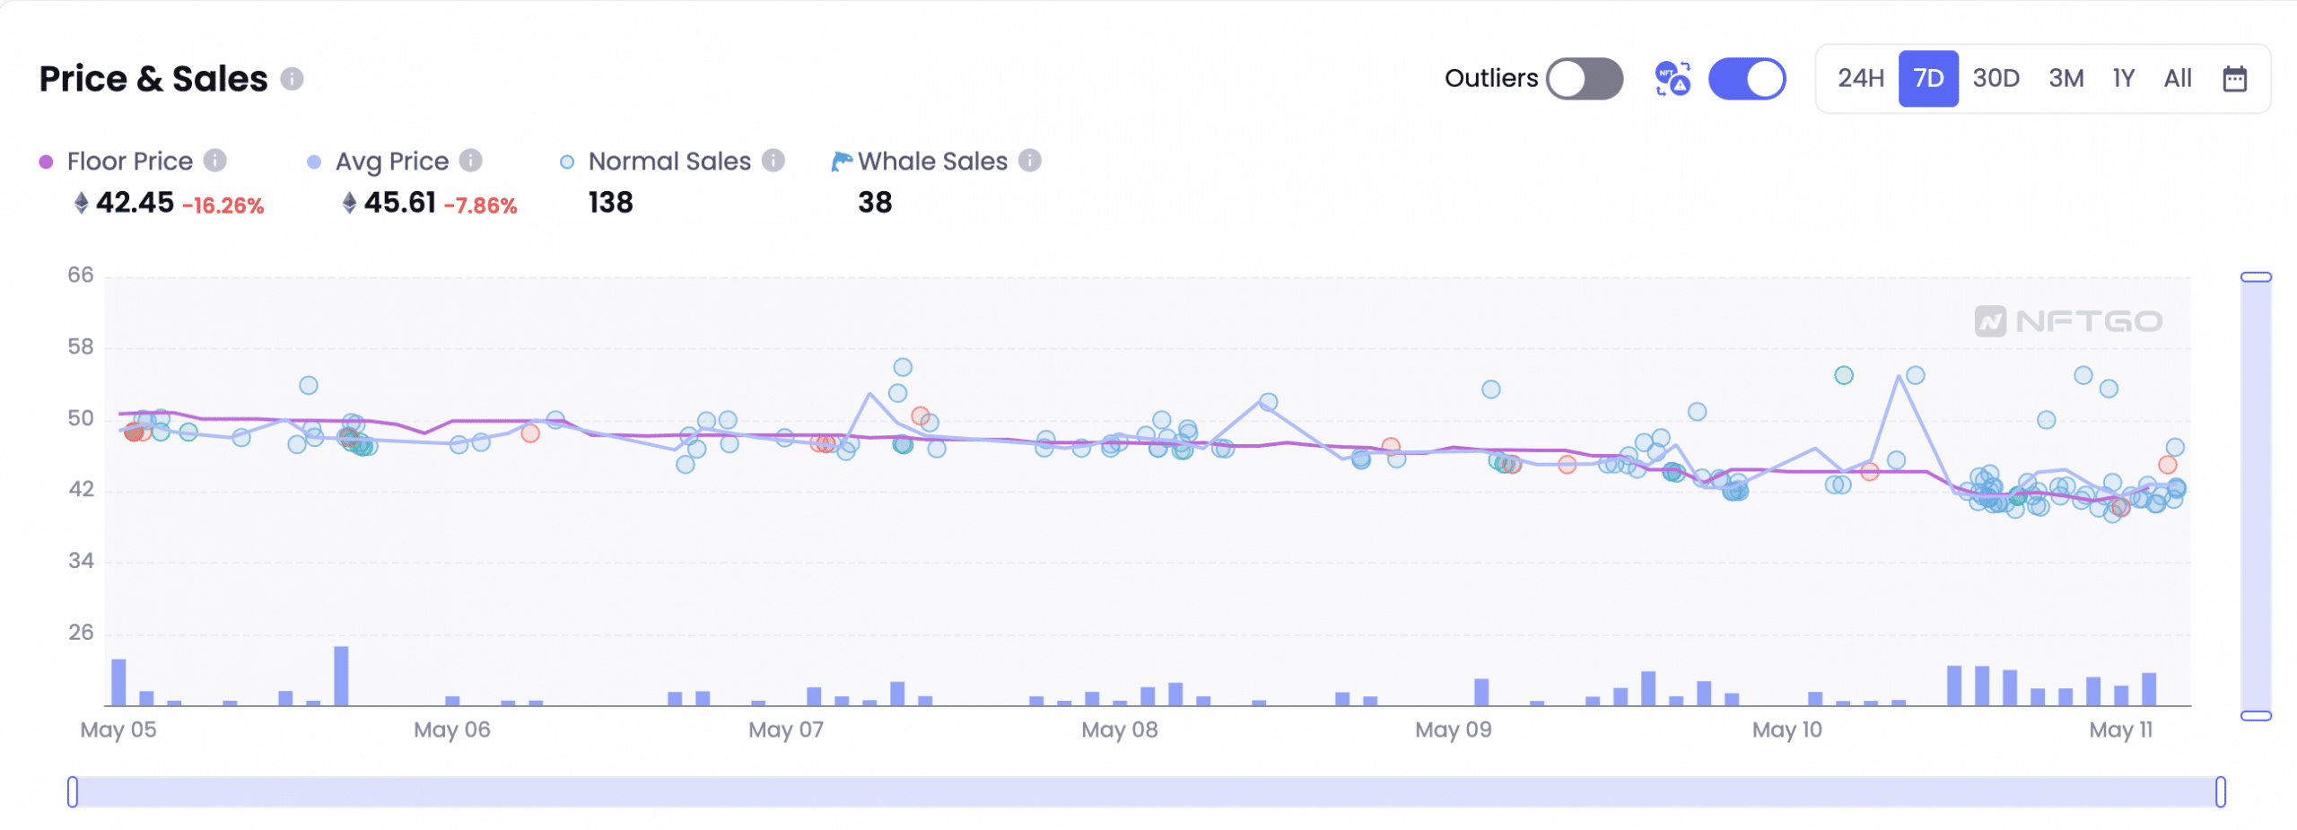Click the Avg Price info icon
Viewport: 2297px width, 830px height.
tap(471, 161)
